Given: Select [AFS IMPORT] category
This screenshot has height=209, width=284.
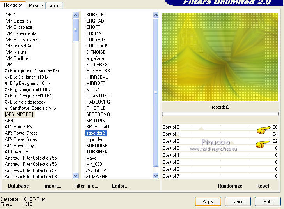Looking at the screenshot, I should (19, 114).
